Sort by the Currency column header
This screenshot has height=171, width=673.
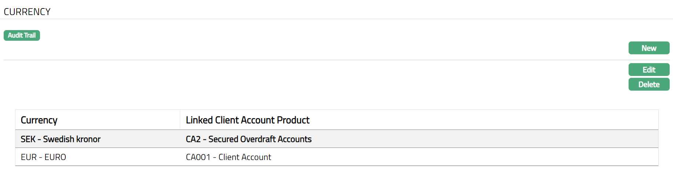[39, 120]
